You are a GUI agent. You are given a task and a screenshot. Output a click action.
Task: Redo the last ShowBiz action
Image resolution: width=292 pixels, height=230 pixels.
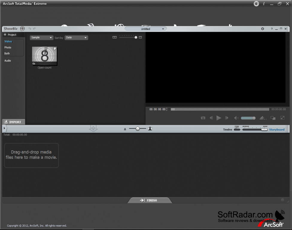click(x=34, y=29)
